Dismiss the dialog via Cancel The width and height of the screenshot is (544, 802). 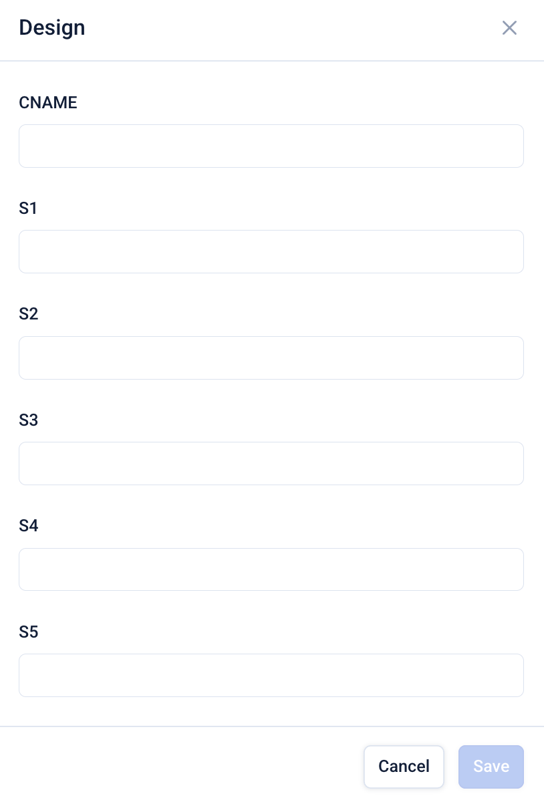tap(404, 767)
